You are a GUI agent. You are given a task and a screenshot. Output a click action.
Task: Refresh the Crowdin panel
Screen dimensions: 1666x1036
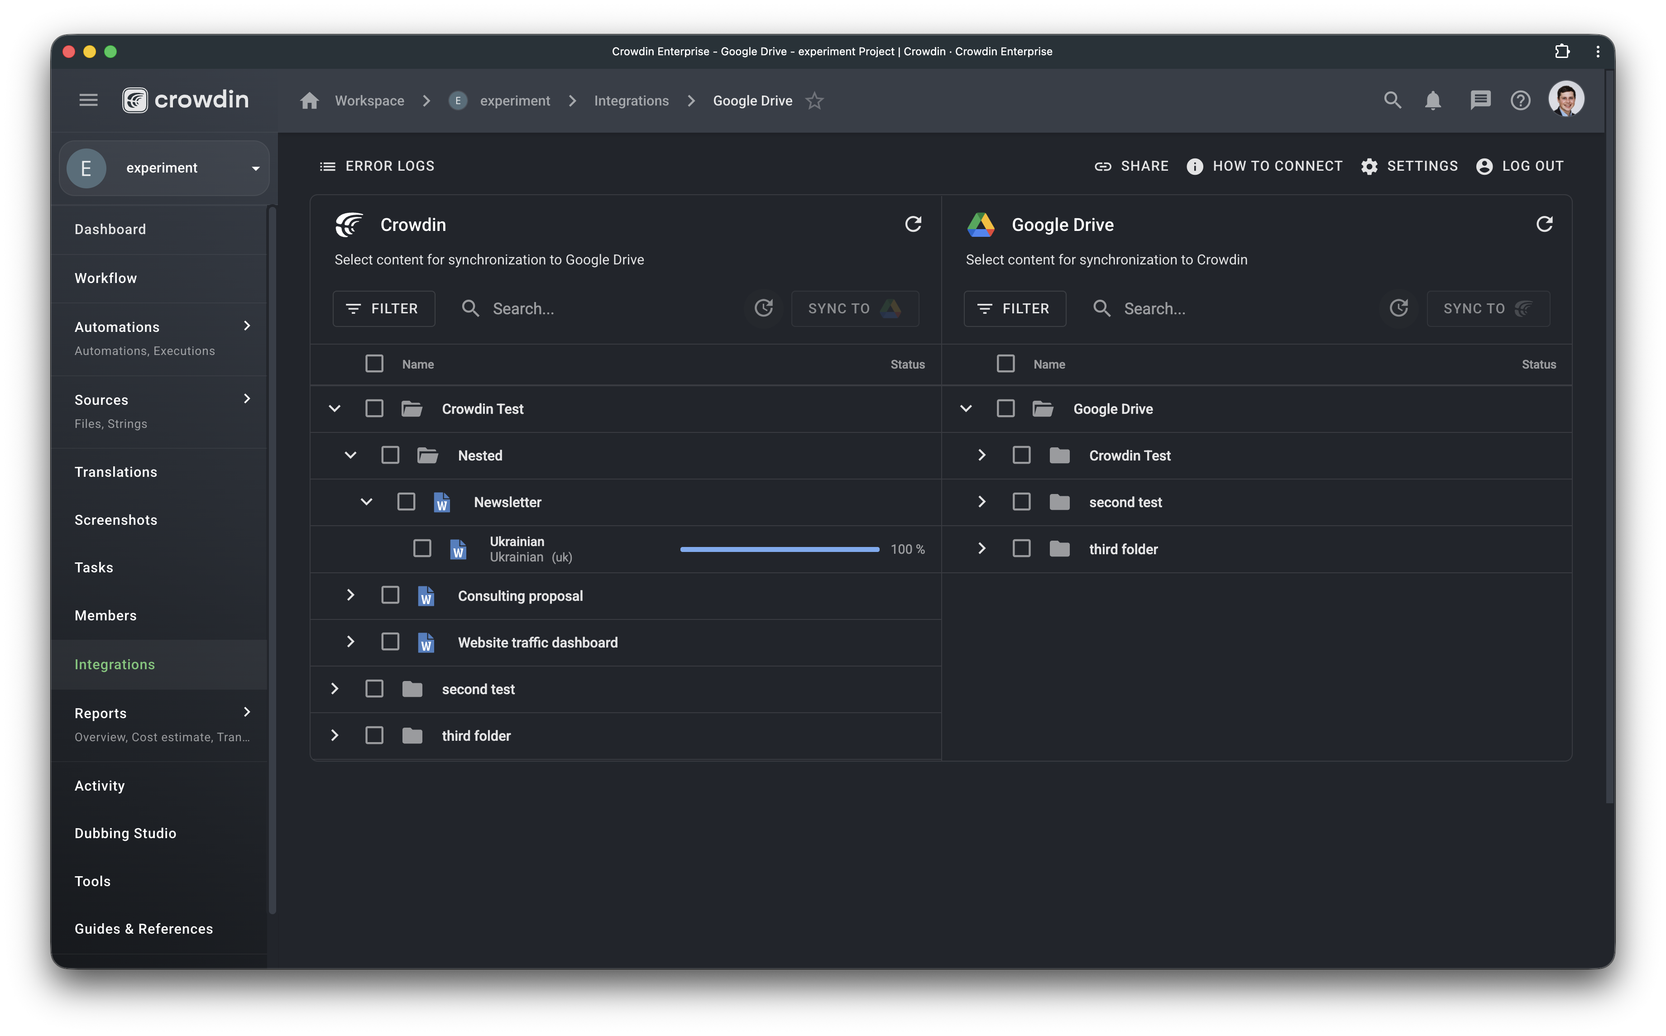click(x=913, y=224)
